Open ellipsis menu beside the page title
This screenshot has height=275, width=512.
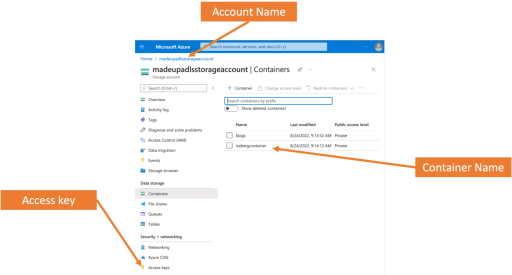(x=310, y=69)
